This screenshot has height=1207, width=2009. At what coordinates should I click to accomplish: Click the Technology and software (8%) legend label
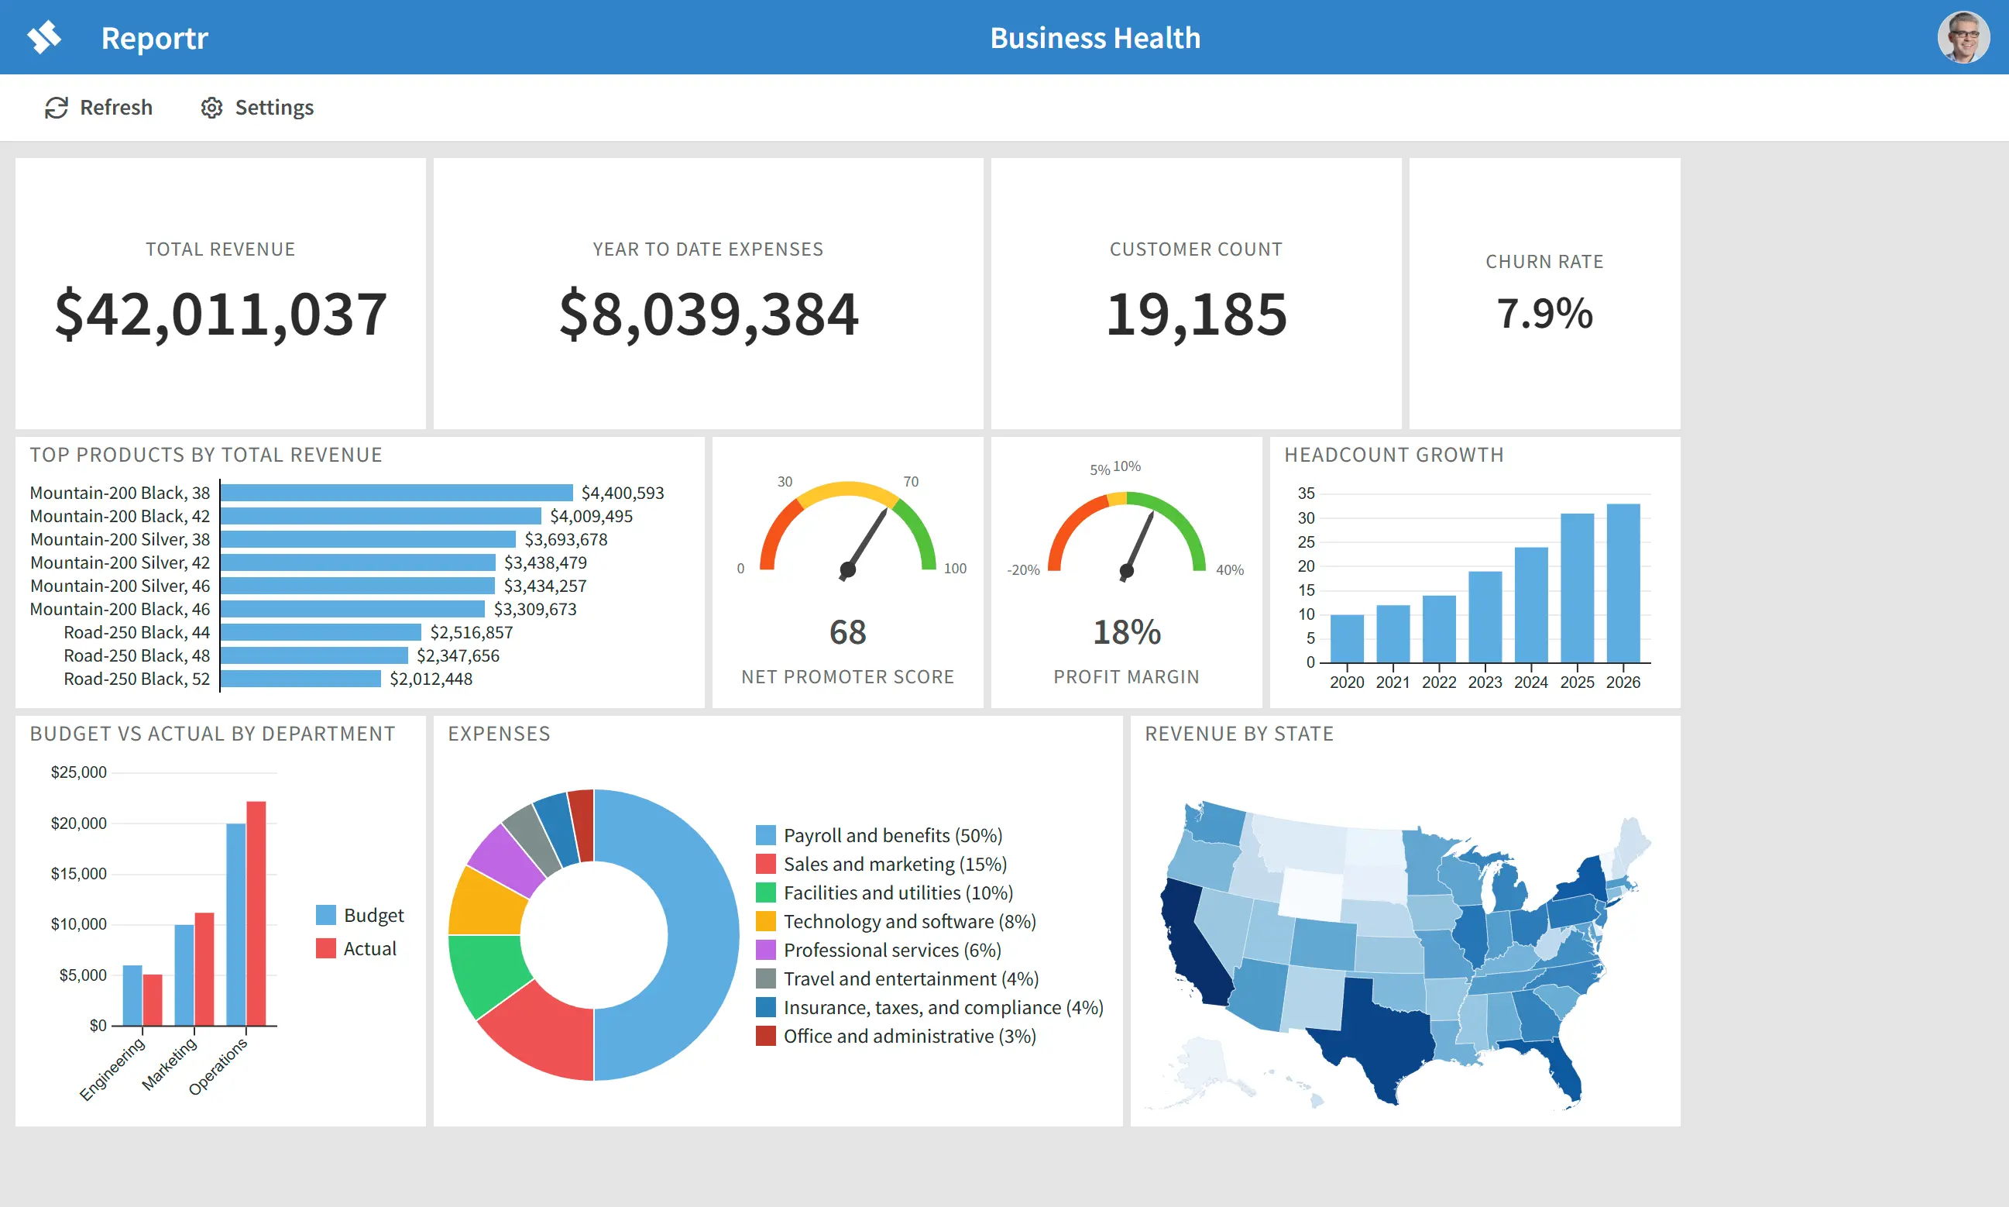[910, 921]
